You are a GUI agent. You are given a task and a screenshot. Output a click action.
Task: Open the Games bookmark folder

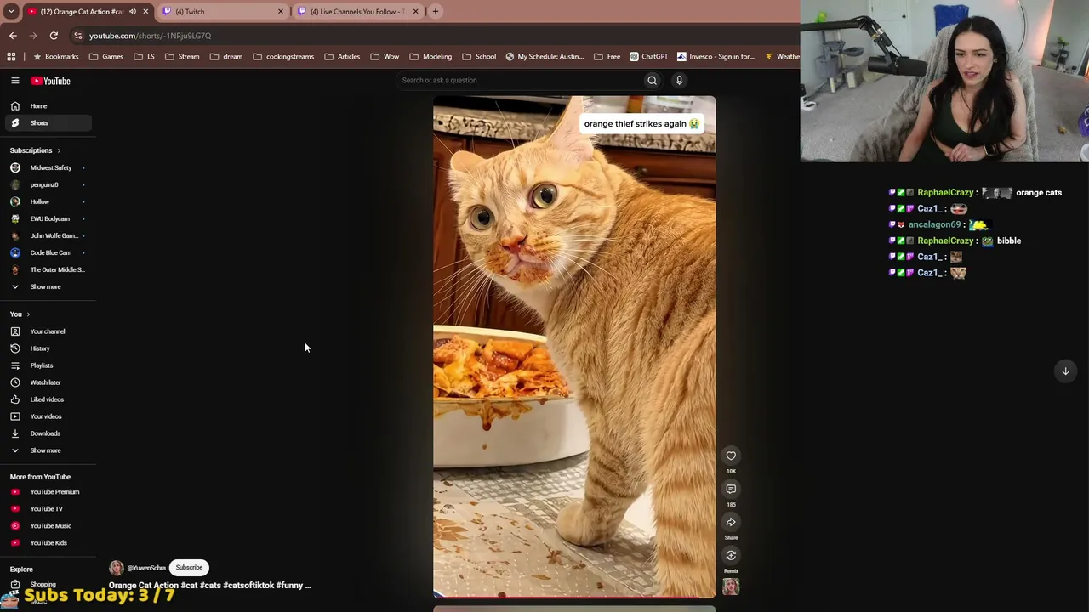(106, 57)
